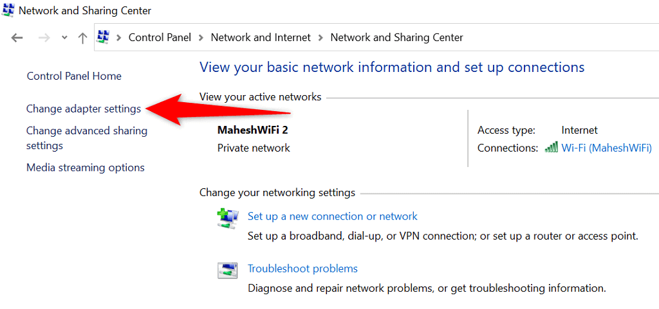Click Set up a new connection or network
Screen dimensions: 659x309
333,216
